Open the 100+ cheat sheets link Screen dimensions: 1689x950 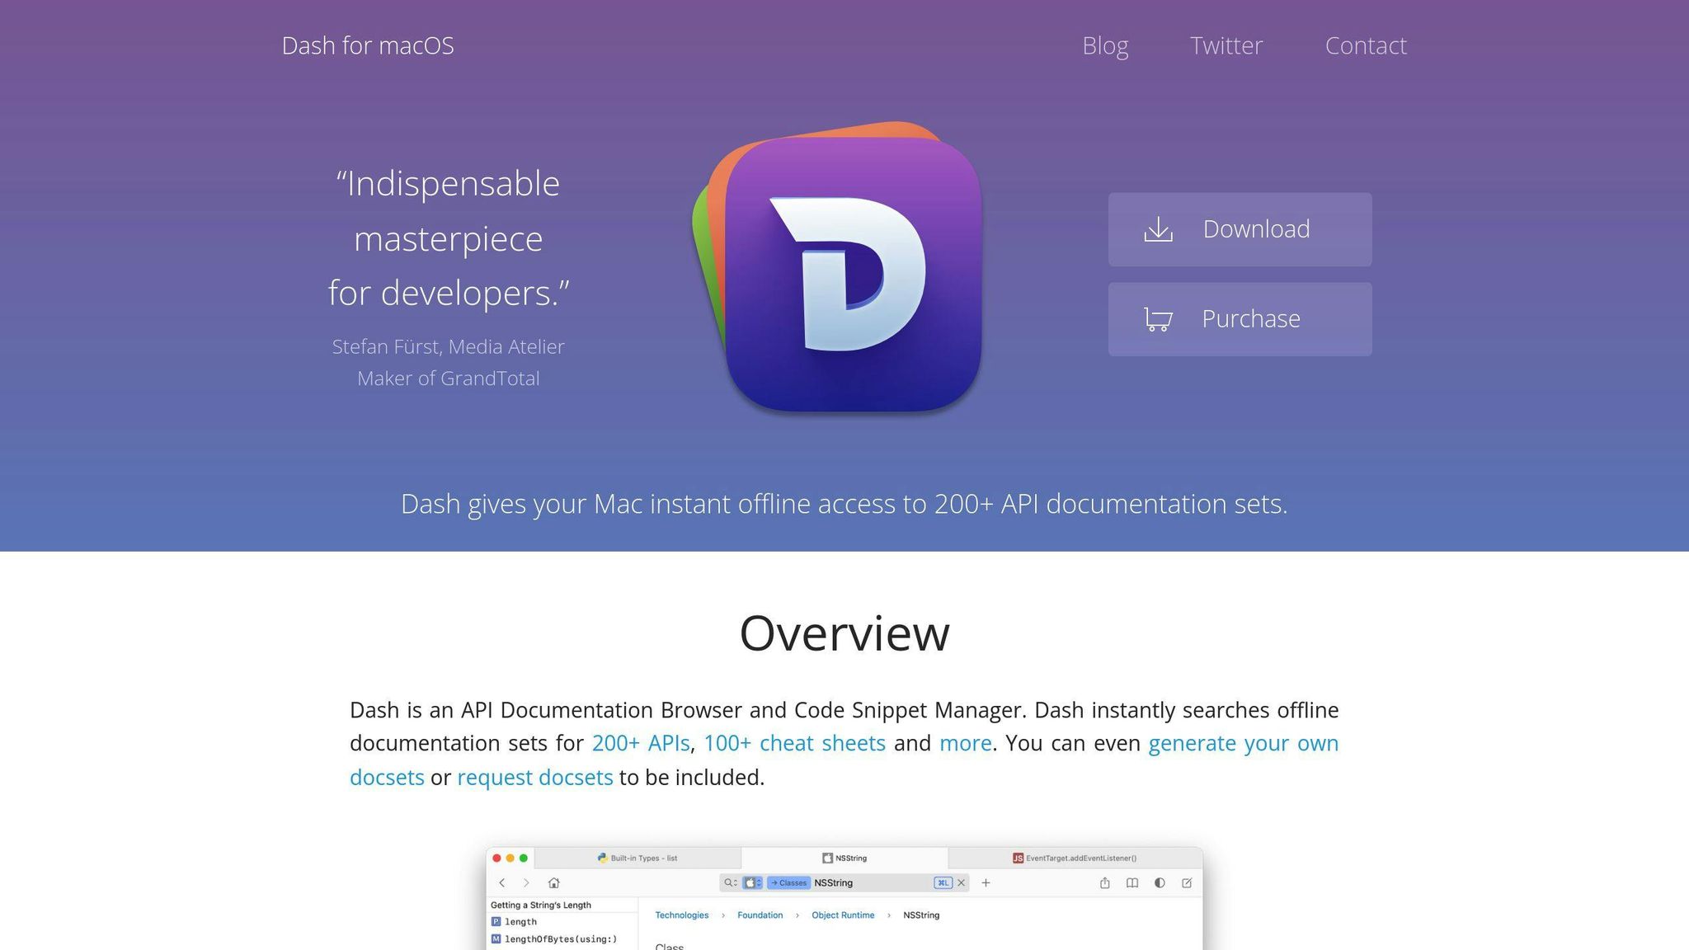796,743
